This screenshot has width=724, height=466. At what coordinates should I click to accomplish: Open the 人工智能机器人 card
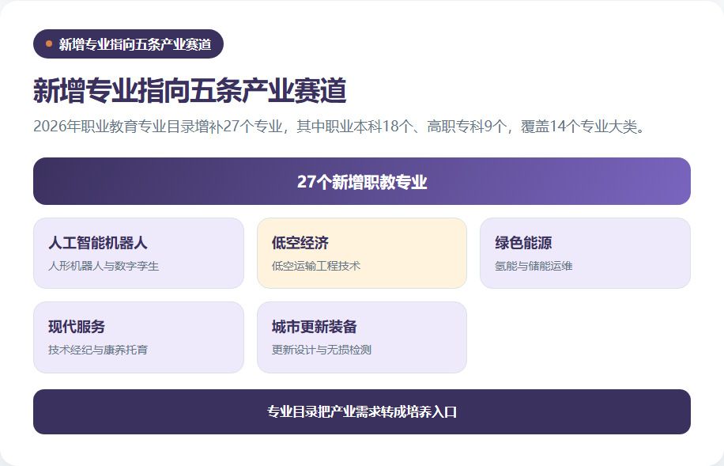pyautogui.click(x=138, y=253)
